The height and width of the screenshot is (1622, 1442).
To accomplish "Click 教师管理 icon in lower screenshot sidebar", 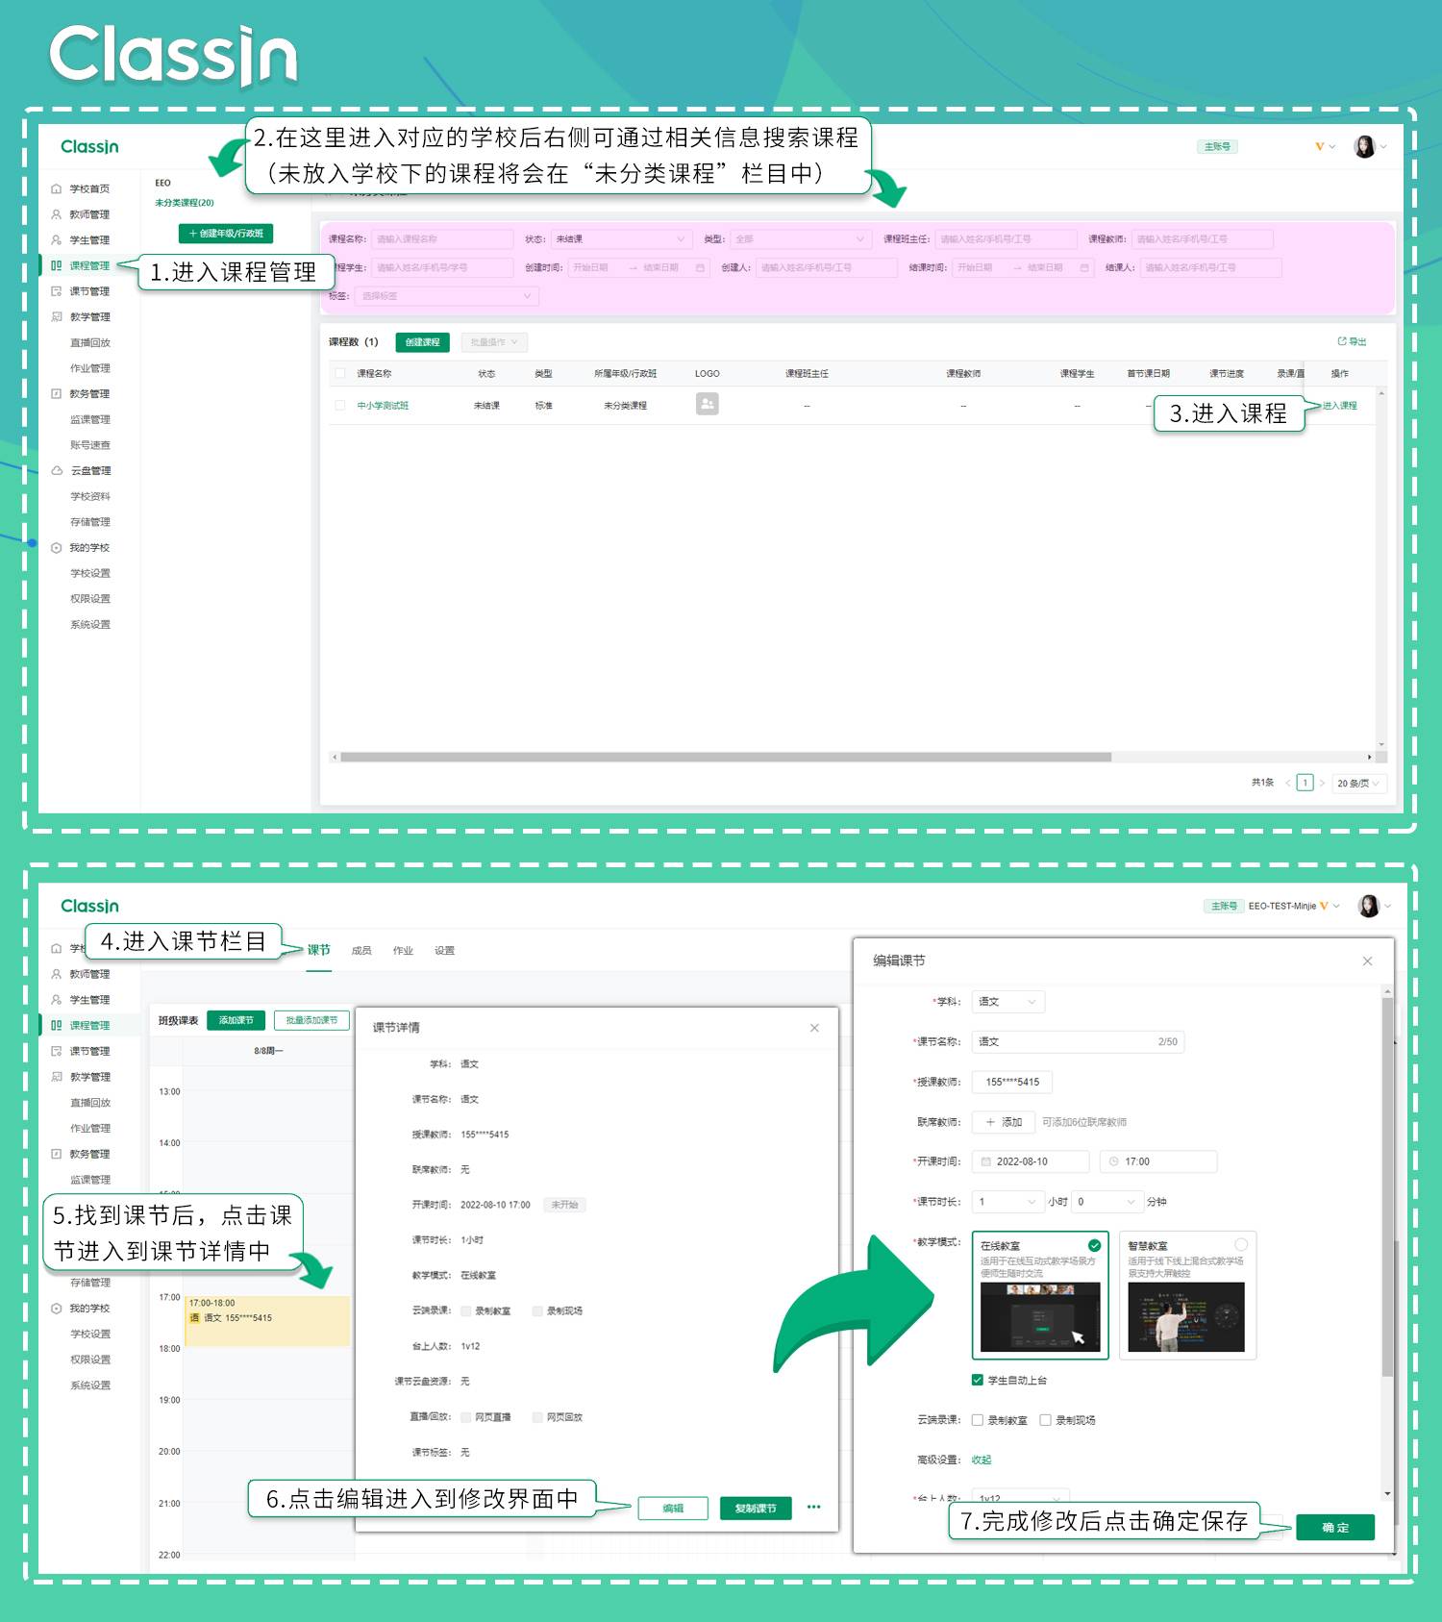I will (57, 974).
